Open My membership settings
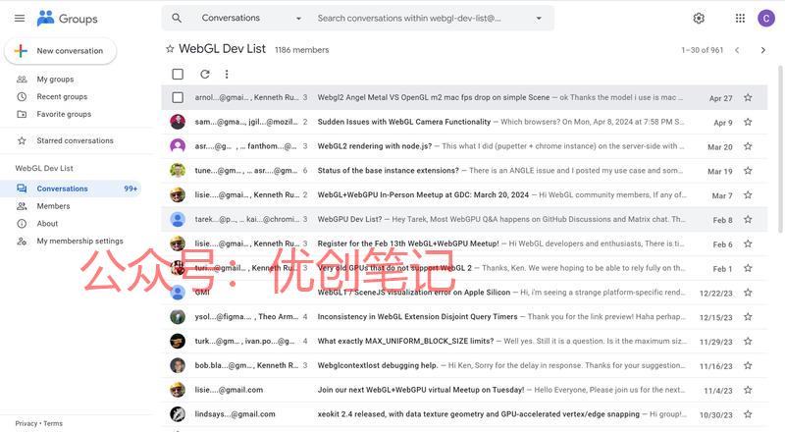Screen dimensions: 785x432 79,242
